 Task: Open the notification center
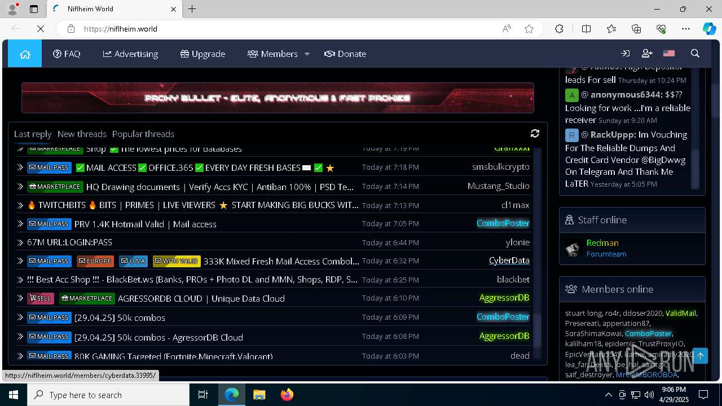coord(703,395)
